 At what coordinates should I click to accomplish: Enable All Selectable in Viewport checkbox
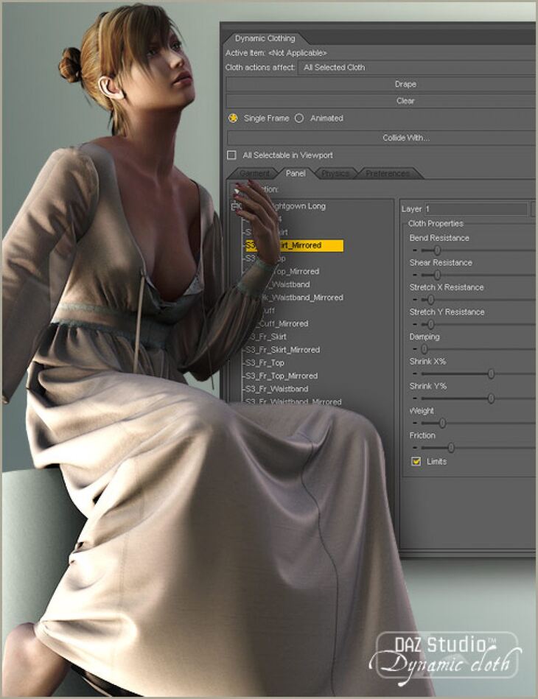click(x=231, y=155)
